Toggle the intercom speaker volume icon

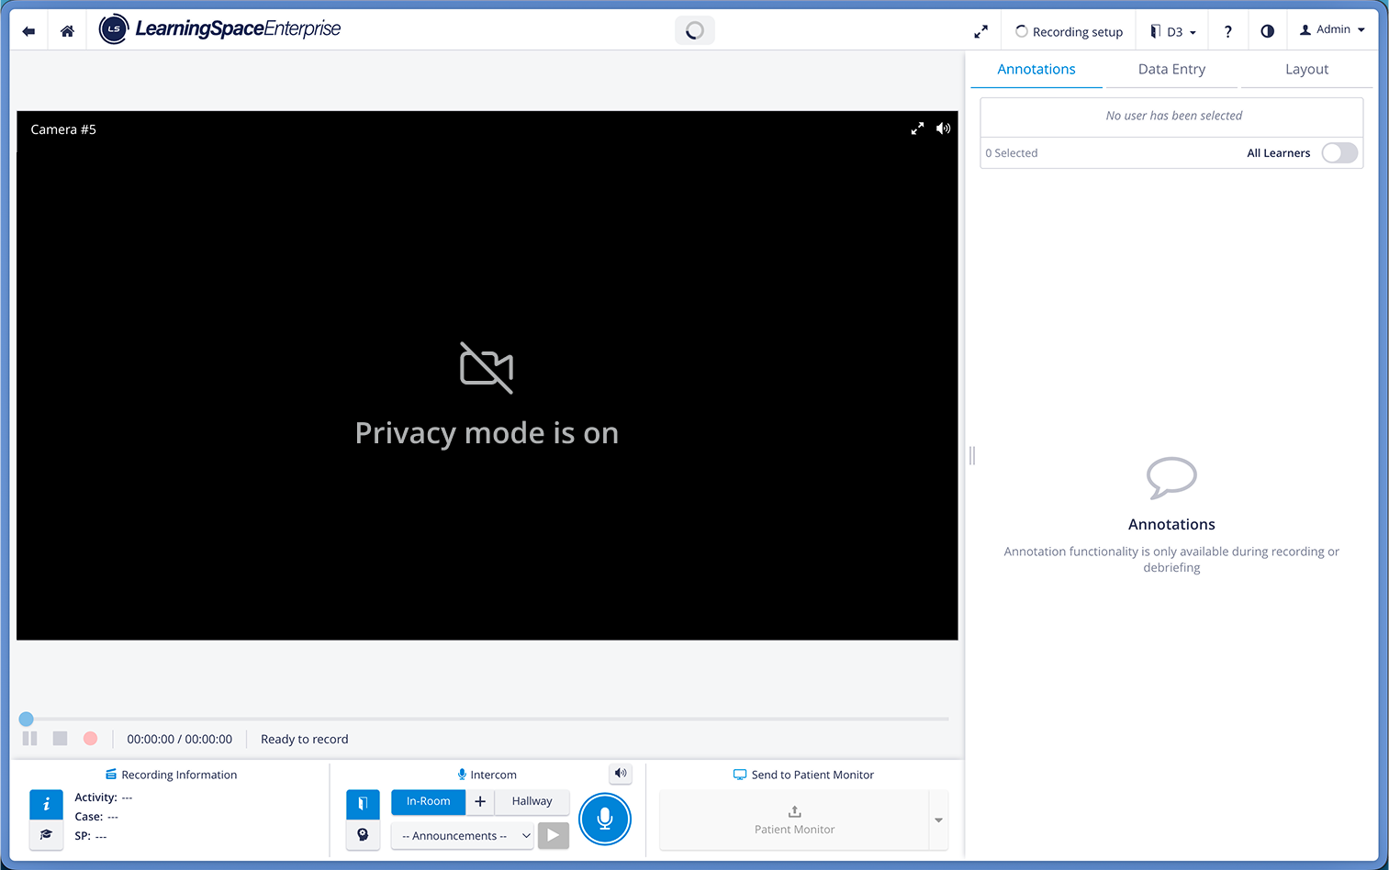pos(621,774)
